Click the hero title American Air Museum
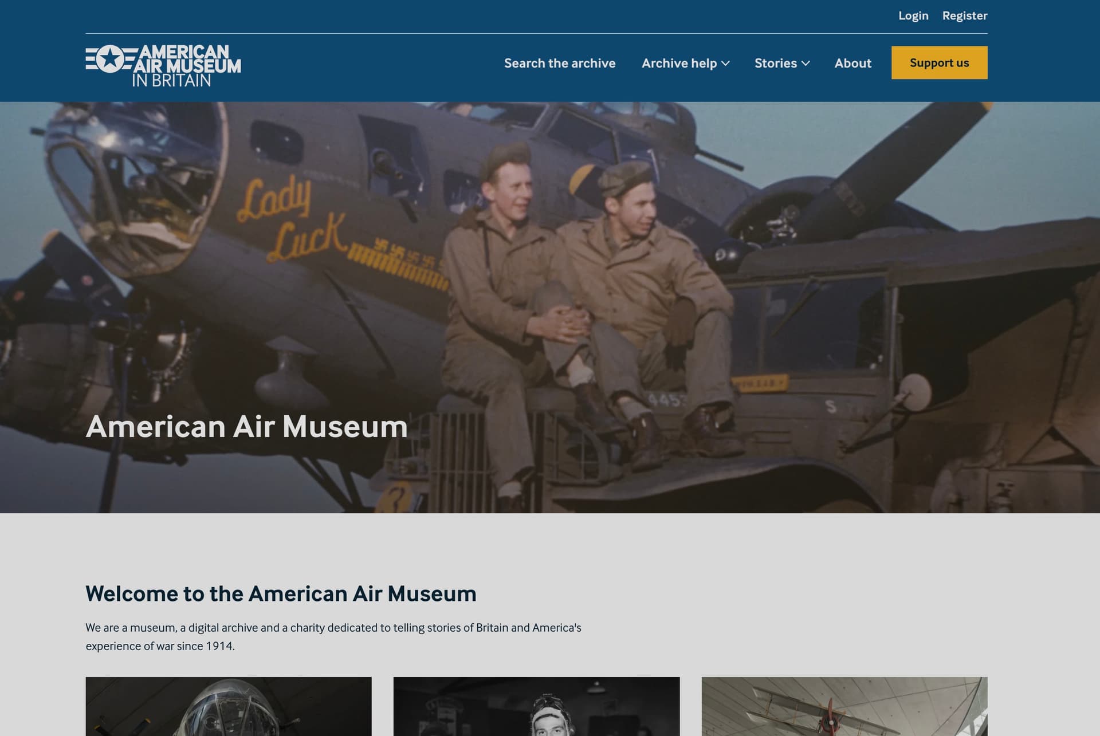Viewport: 1100px width, 736px height. 246,427
